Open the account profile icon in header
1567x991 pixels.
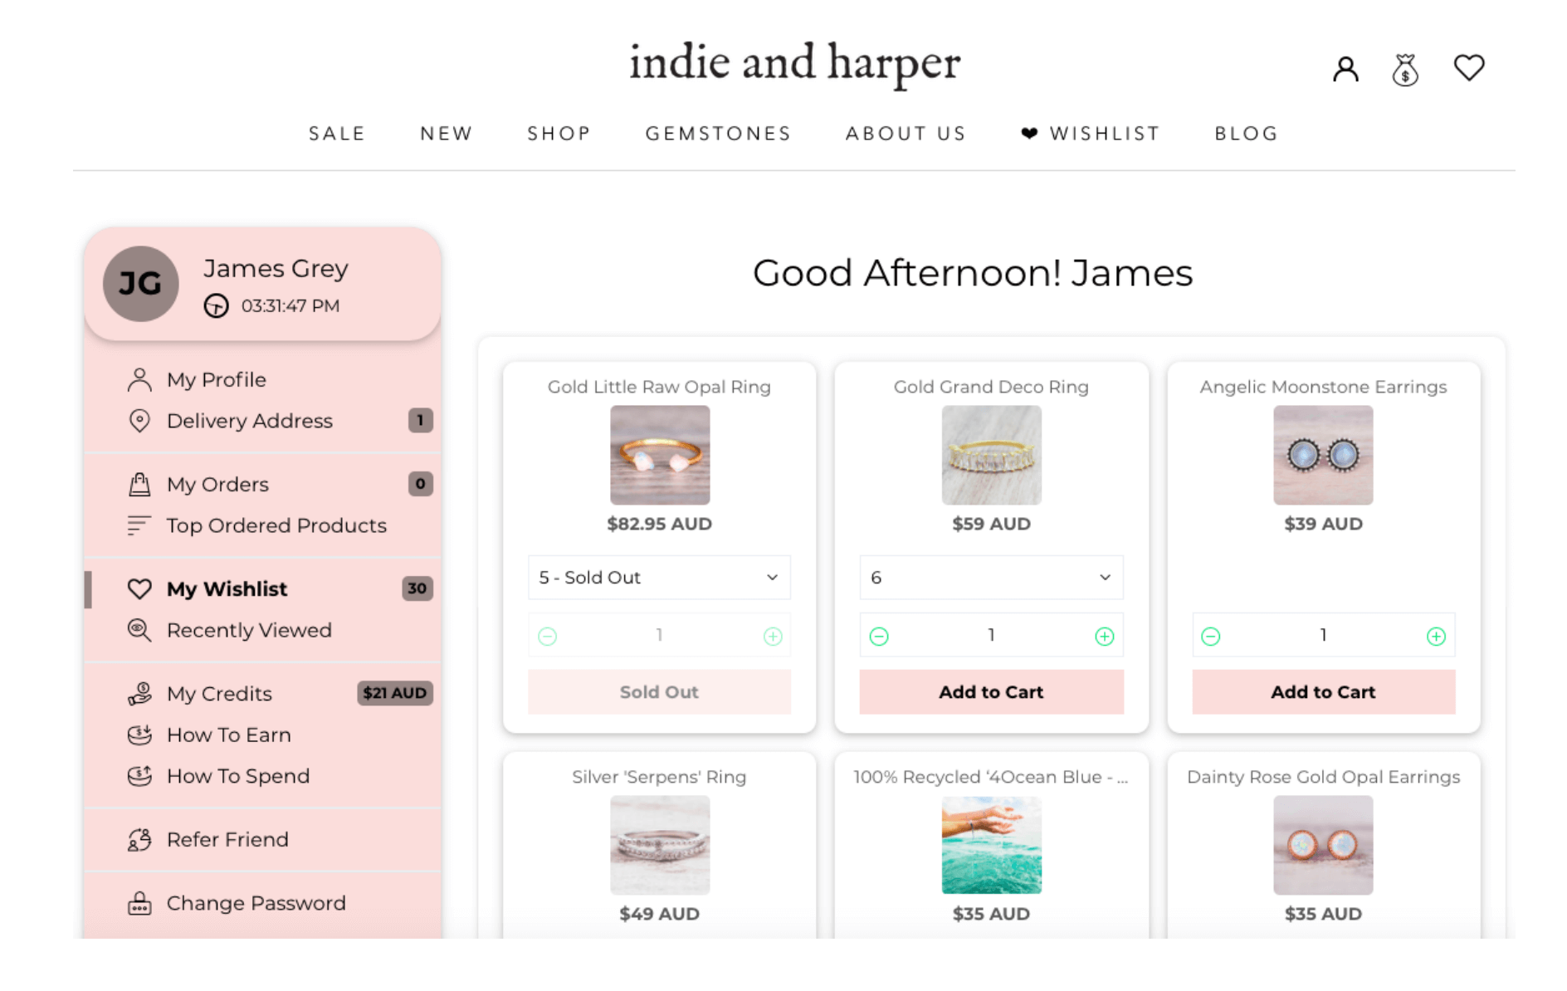pos(1345,69)
